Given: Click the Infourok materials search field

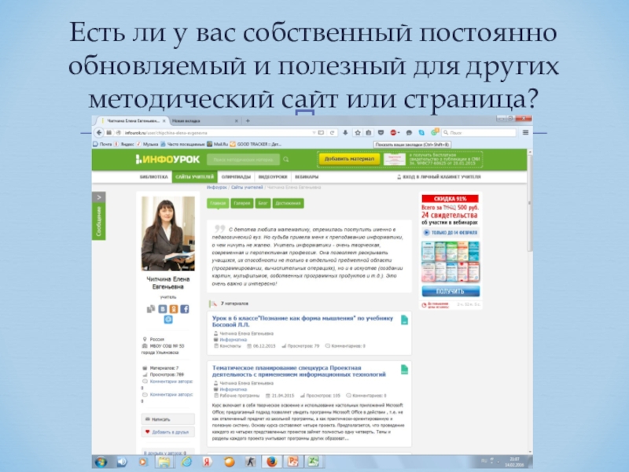Looking at the screenshot, I should 243,160.
